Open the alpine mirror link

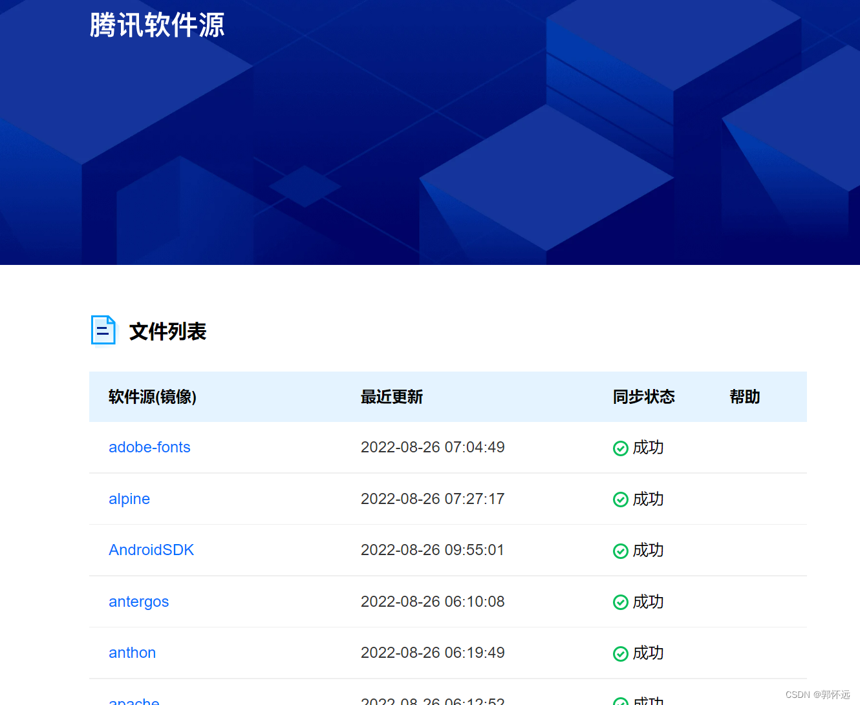(129, 499)
